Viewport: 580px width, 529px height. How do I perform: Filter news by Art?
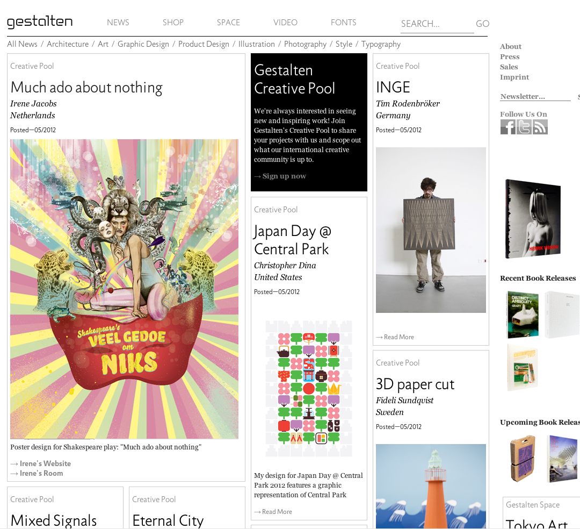pos(103,44)
